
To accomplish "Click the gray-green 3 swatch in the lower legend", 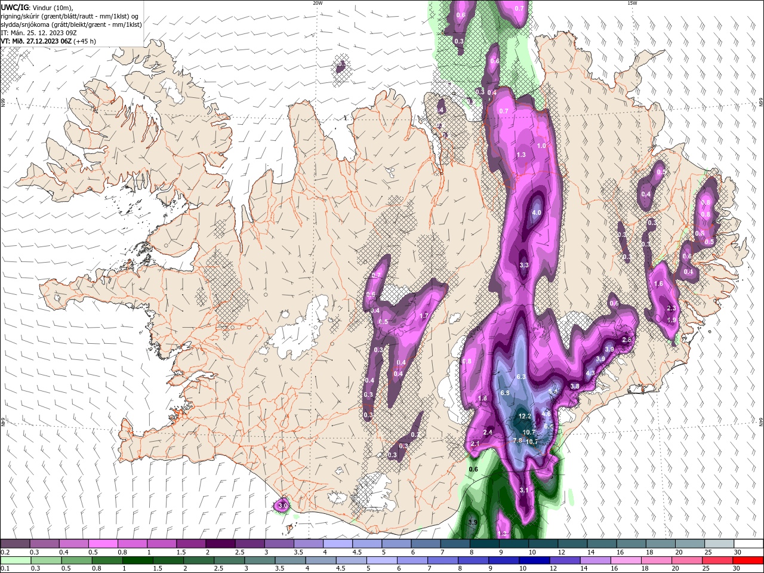I will point(260,560).
